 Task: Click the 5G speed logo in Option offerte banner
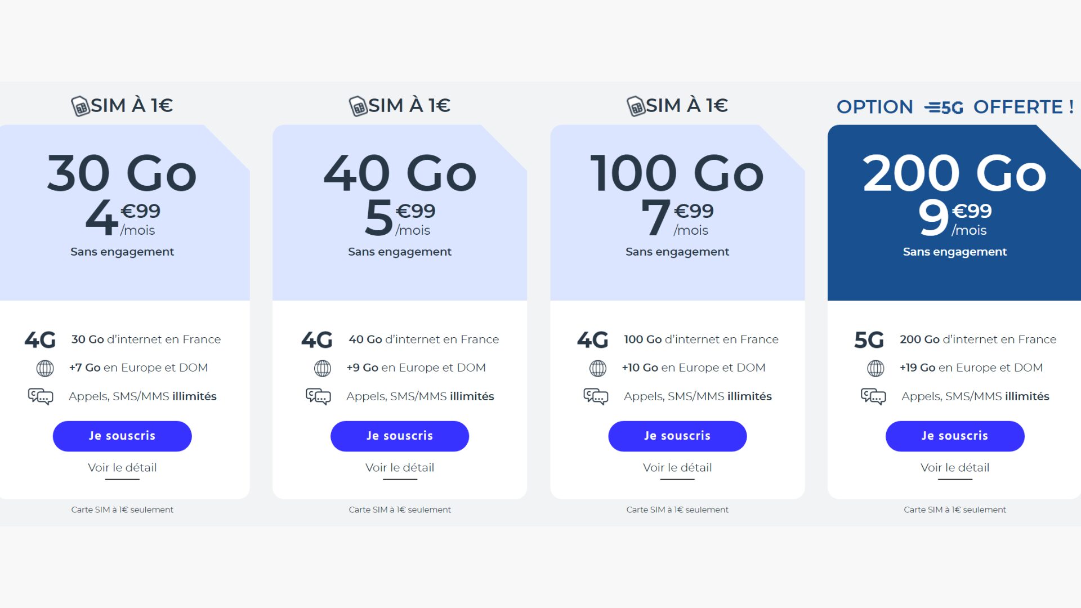pyautogui.click(x=944, y=107)
